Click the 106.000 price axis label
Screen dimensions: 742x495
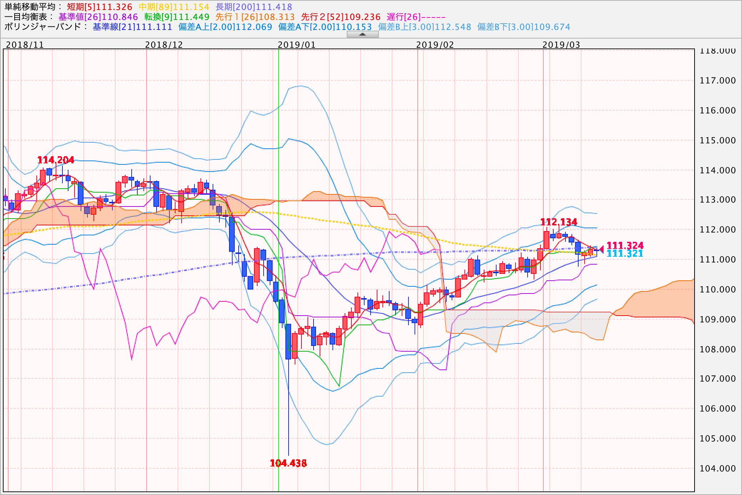pos(718,409)
